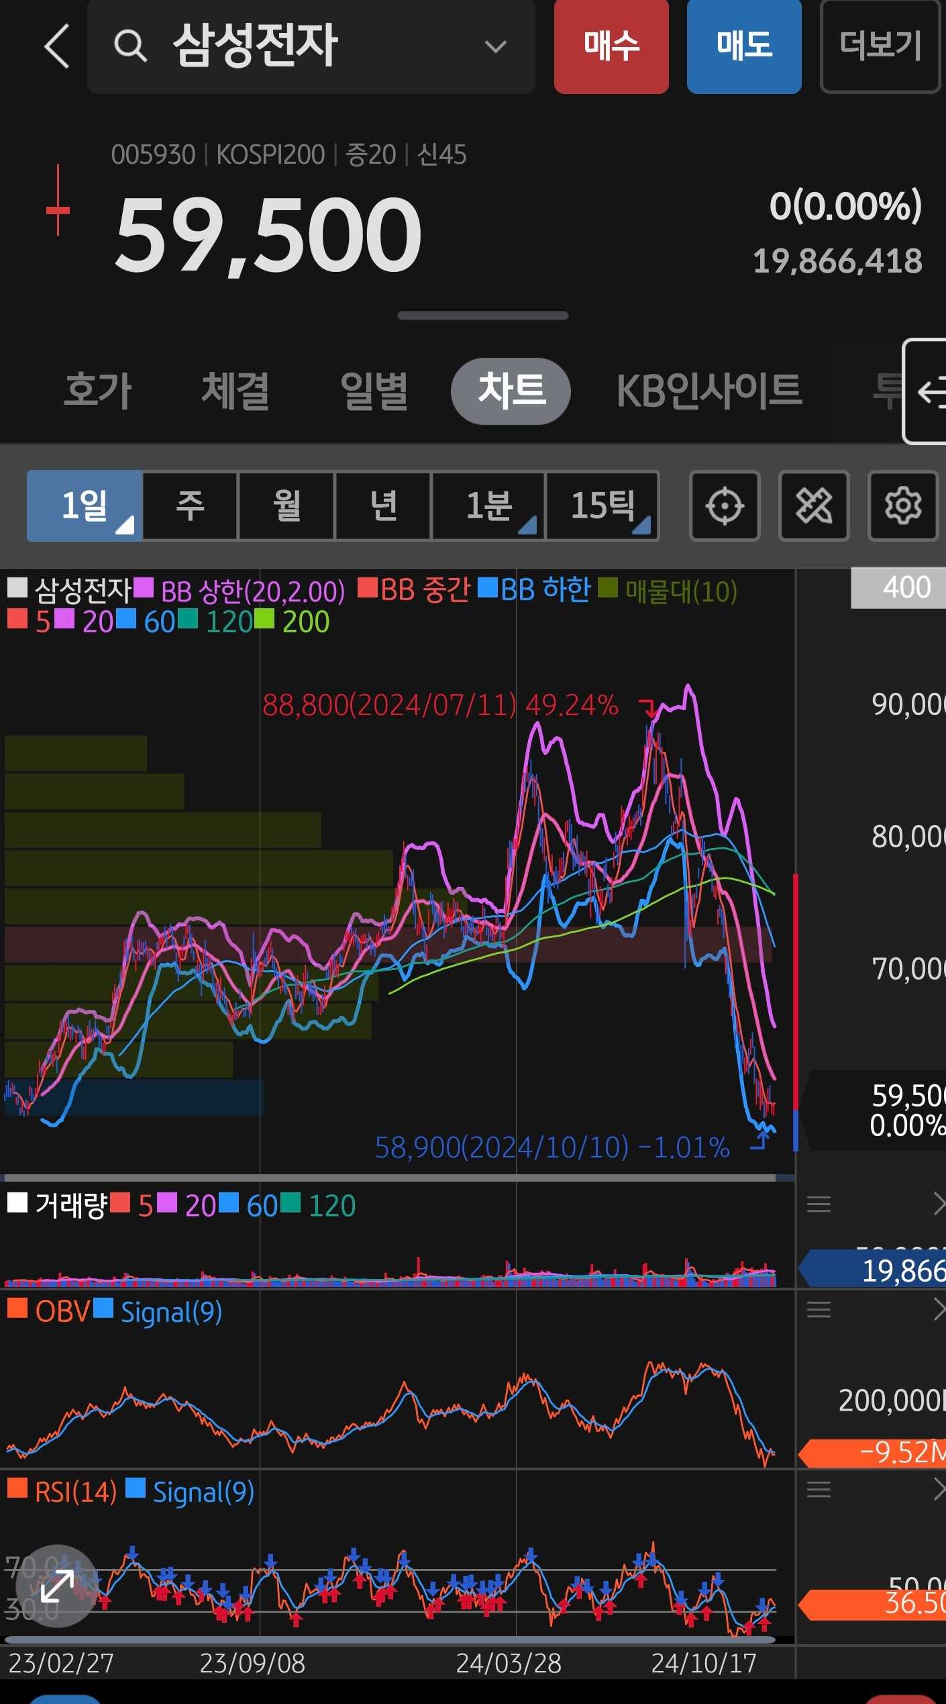Select the 월 monthly chart period
The width and height of the screenshot is (946, 1704).
tap(286, 506)
